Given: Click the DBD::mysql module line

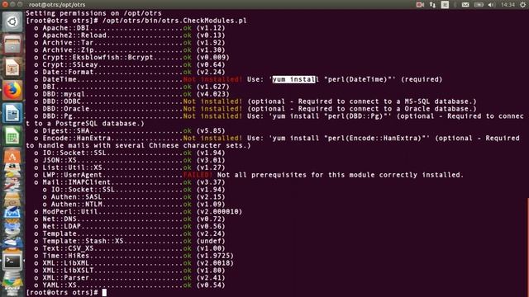Looking at the screenshot, I should tap(131, 94).
